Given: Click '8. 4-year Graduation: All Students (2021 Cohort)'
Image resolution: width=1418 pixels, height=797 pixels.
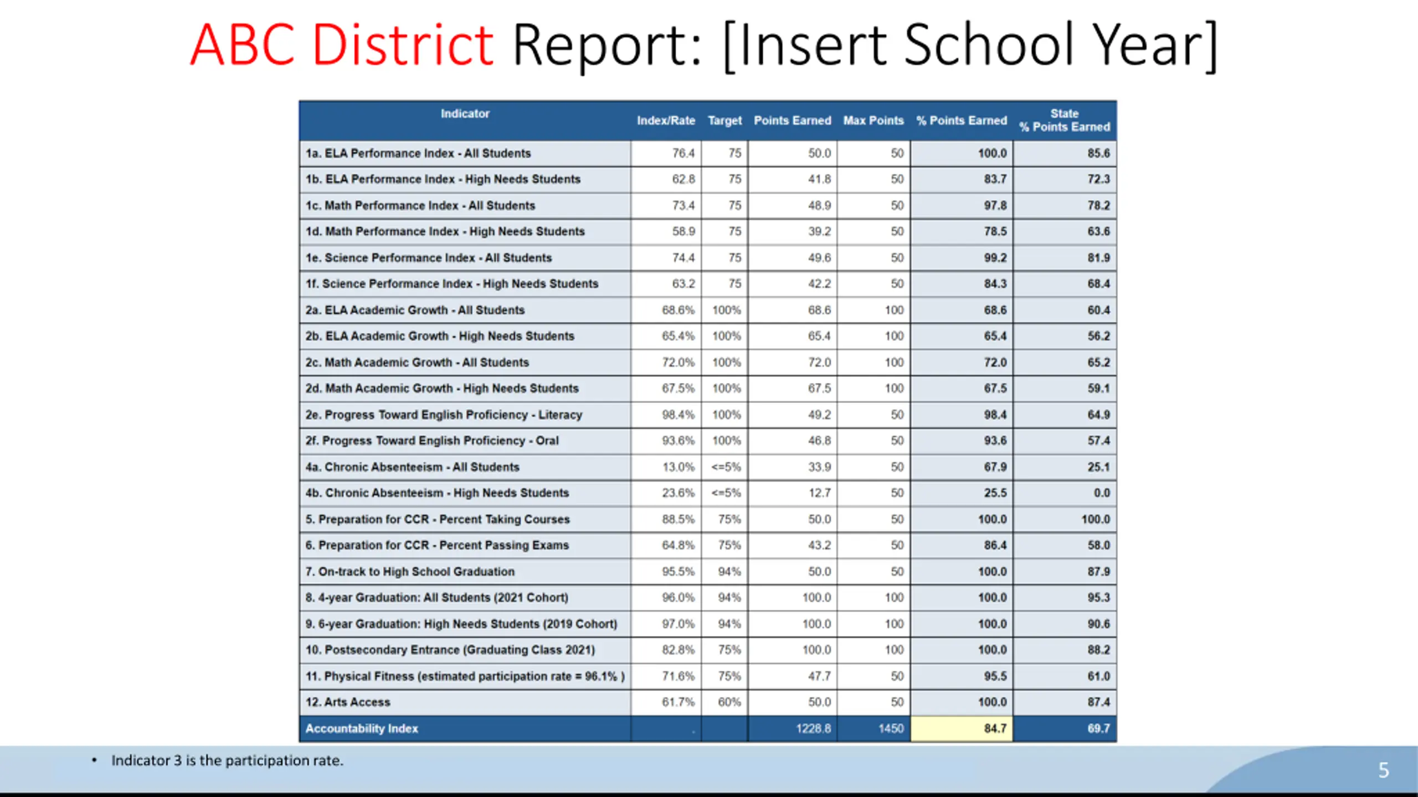Looking at the screenshot, I should (437, 597).
